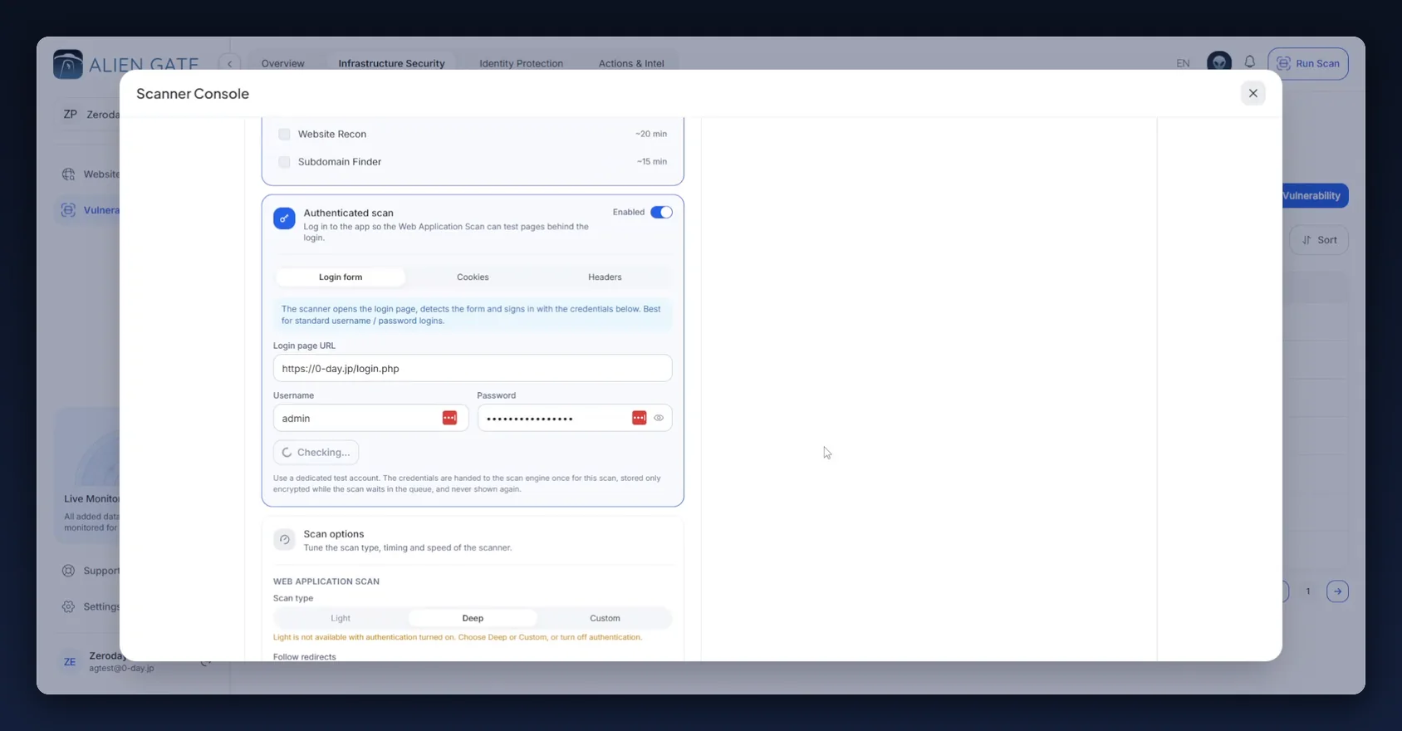Select the Light scan type
This screenshot has width=1402, height=731.
coord(341,618)
